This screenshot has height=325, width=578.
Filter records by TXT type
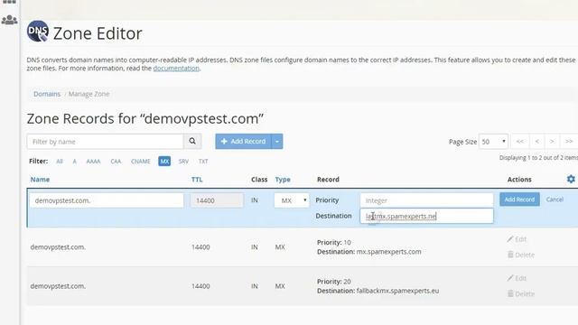pyautogui.click(x=203, y=162)
